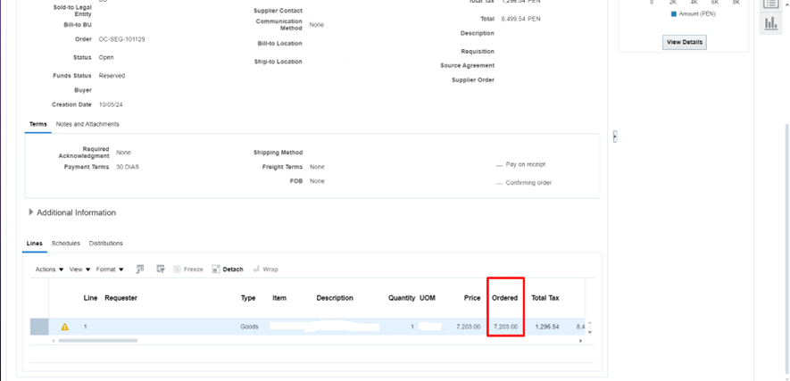Click the Freeze column icon
Viewport: 790px width, 381px height.
(178, 269)
